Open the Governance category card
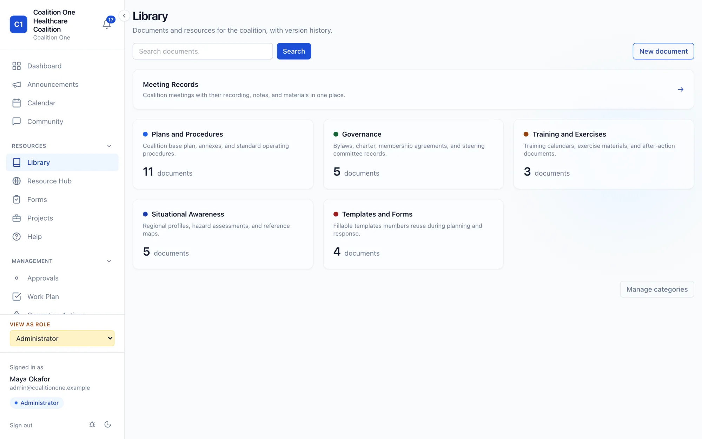The width and height of the screenshot is (702, 439). pyautogui.click(x=413, y=154)
